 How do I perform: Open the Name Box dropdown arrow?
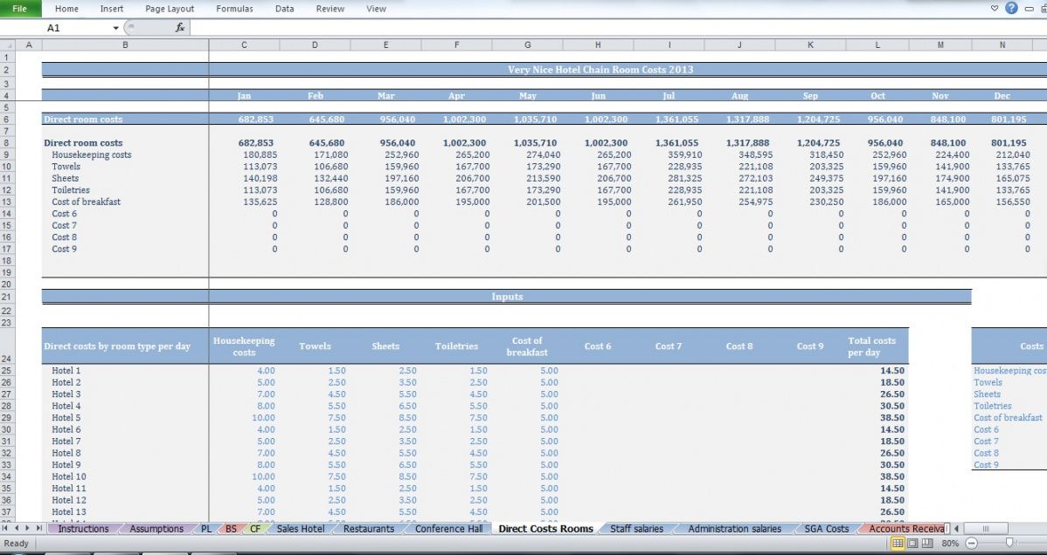coord(115,28)
